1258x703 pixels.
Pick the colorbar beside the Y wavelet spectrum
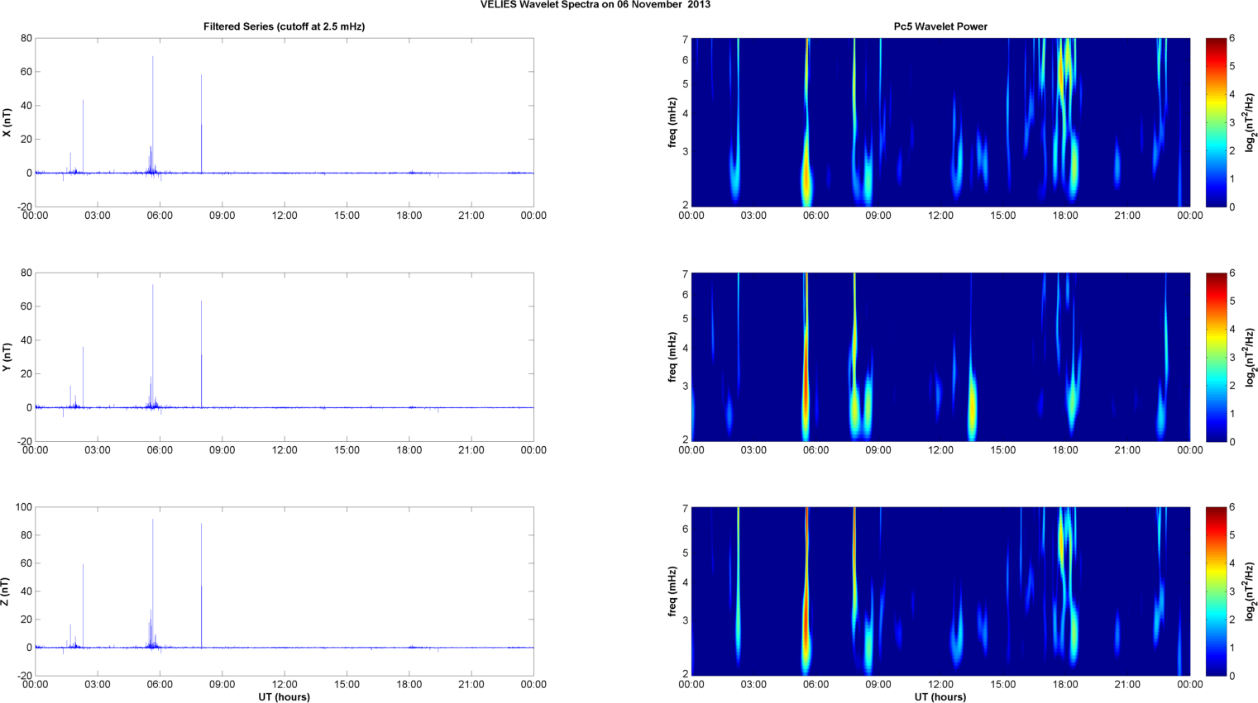tap(1216, 357)
